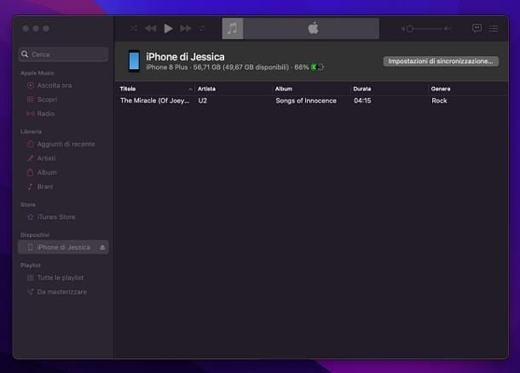Click the Da masterizzare playlist icon
The height and width of the screenshot is (373, 520).
[x=30, y=292]
